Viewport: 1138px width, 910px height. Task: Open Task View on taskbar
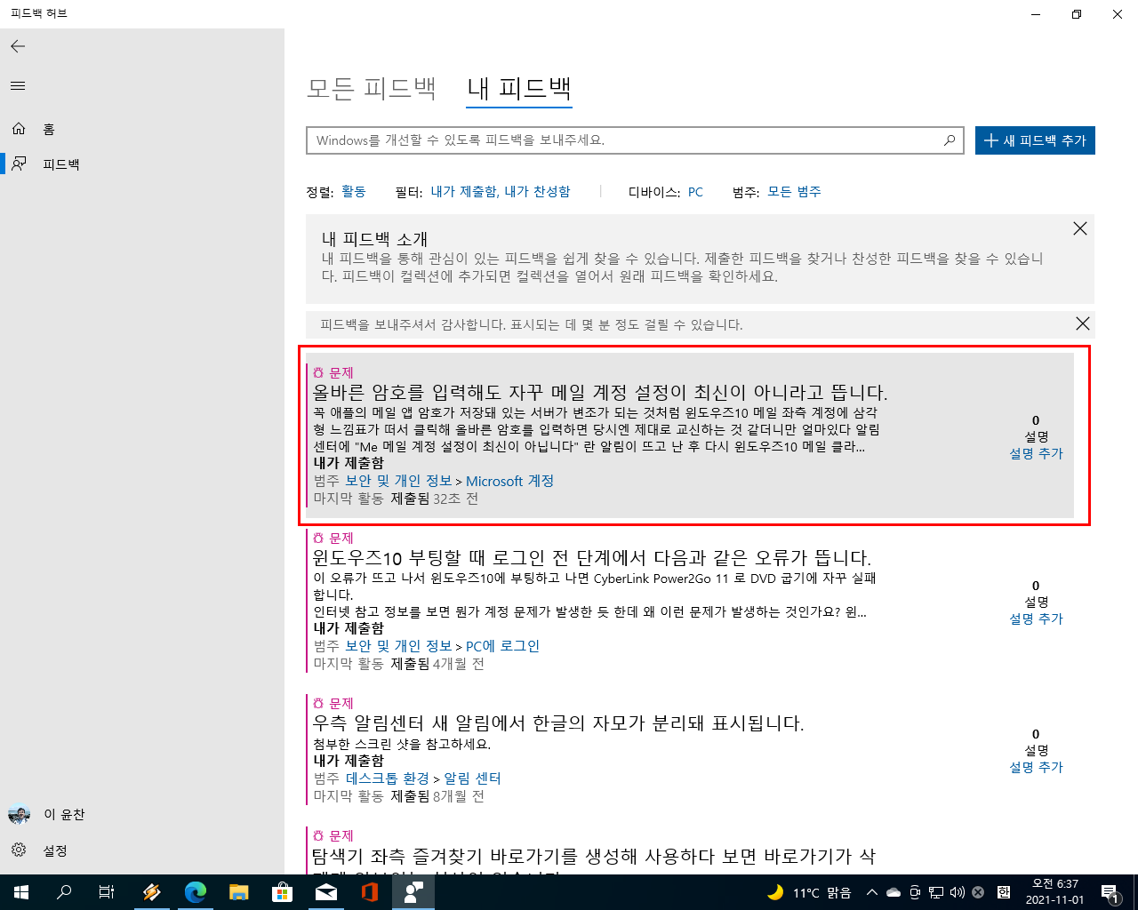coord(107,892)
